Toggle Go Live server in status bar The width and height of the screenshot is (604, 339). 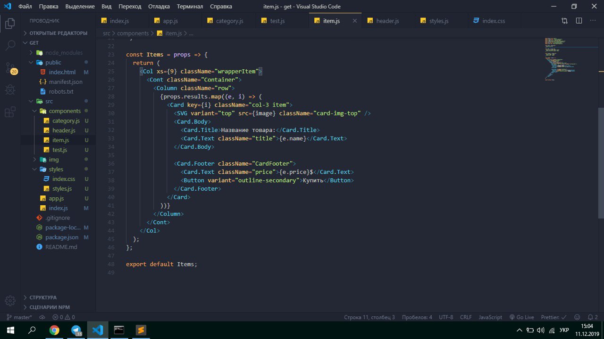click(x=521, y=317)
